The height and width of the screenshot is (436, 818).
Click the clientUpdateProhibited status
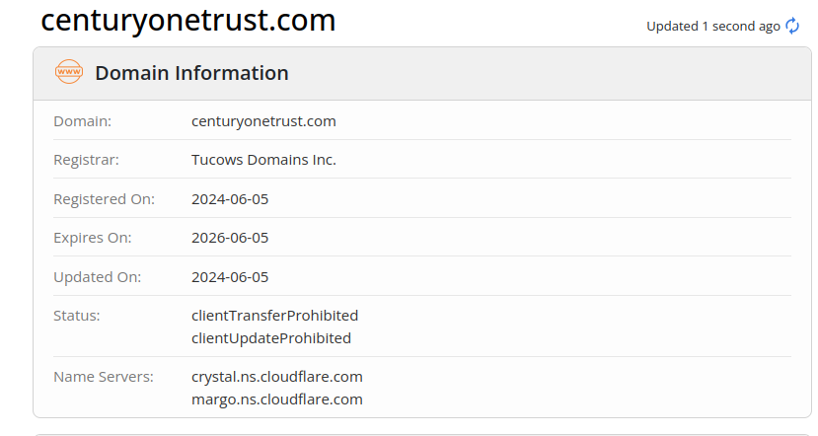[x=270, y=338]
